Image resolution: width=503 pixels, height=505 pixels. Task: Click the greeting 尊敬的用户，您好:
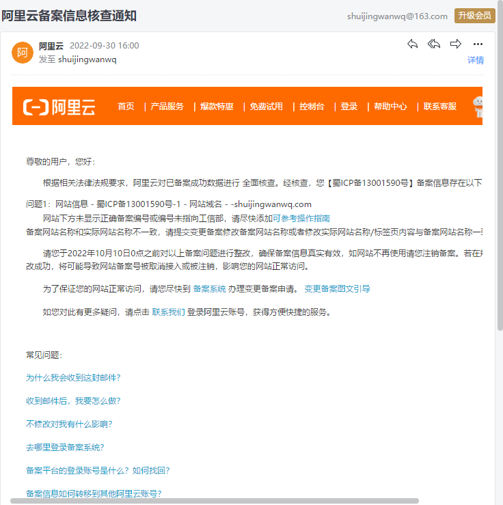(61, 162)
